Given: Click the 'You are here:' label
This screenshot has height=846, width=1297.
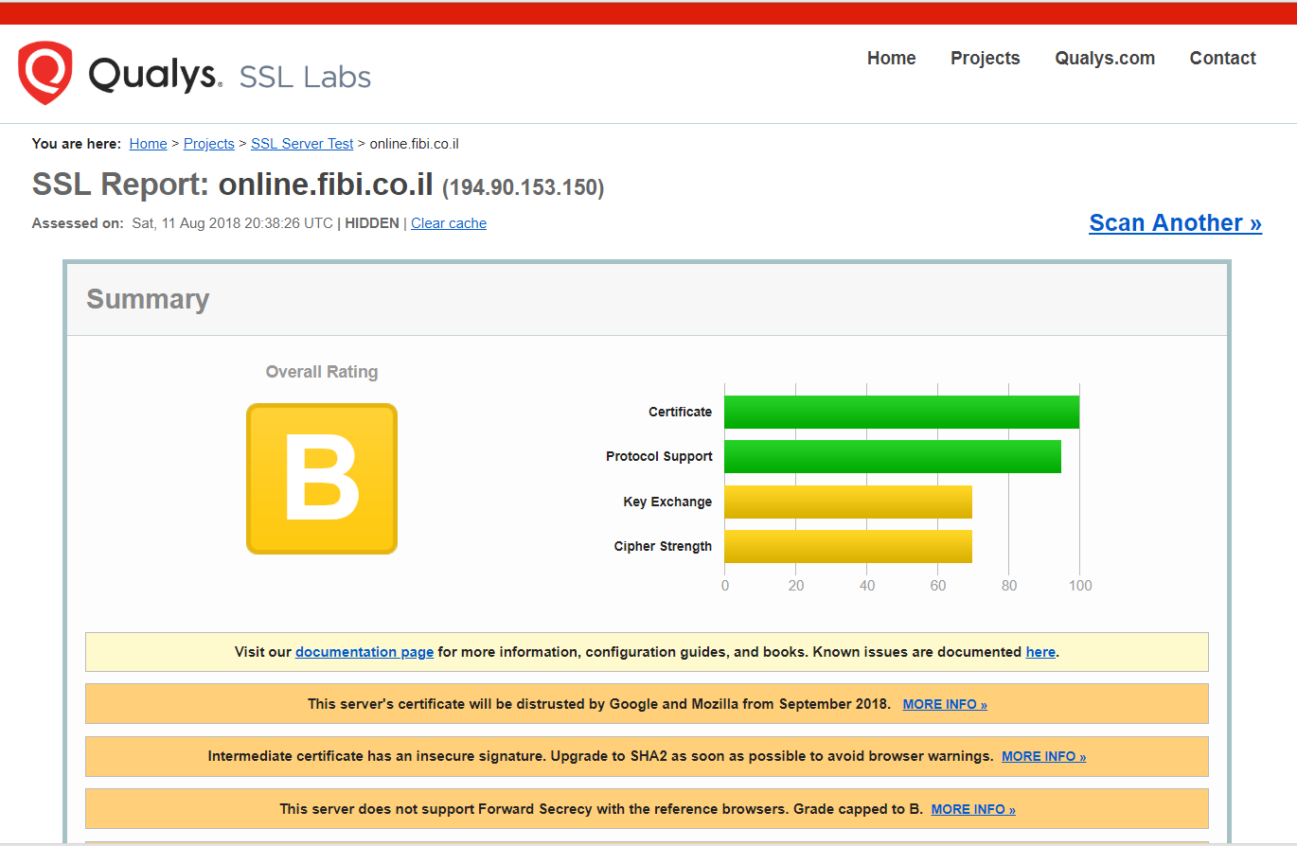Looking at the screenshot, I should click(77, 144).
